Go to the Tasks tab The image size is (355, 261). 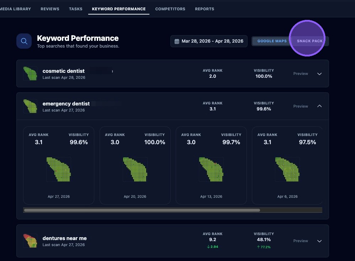tap(76, 9)
